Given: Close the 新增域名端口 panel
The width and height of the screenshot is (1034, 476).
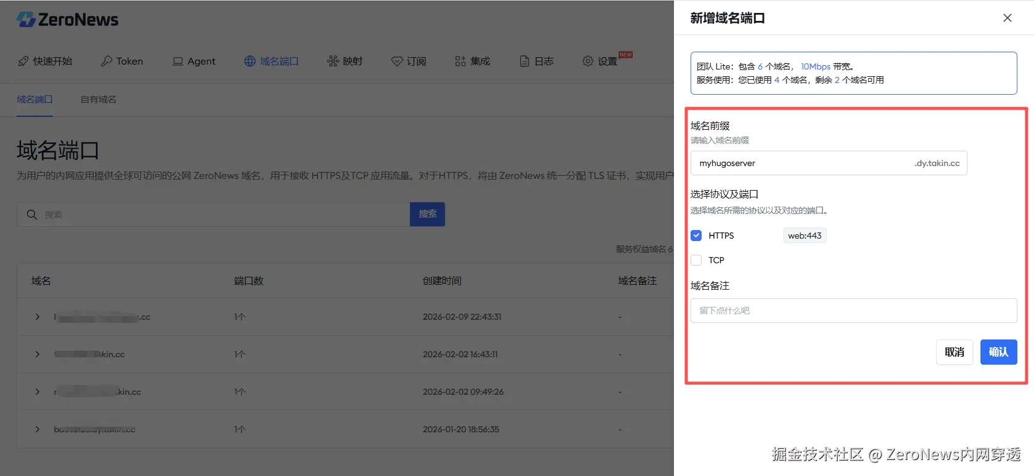Looking at the screenshot, I should pyautogui.click(x=1008, y=18).
